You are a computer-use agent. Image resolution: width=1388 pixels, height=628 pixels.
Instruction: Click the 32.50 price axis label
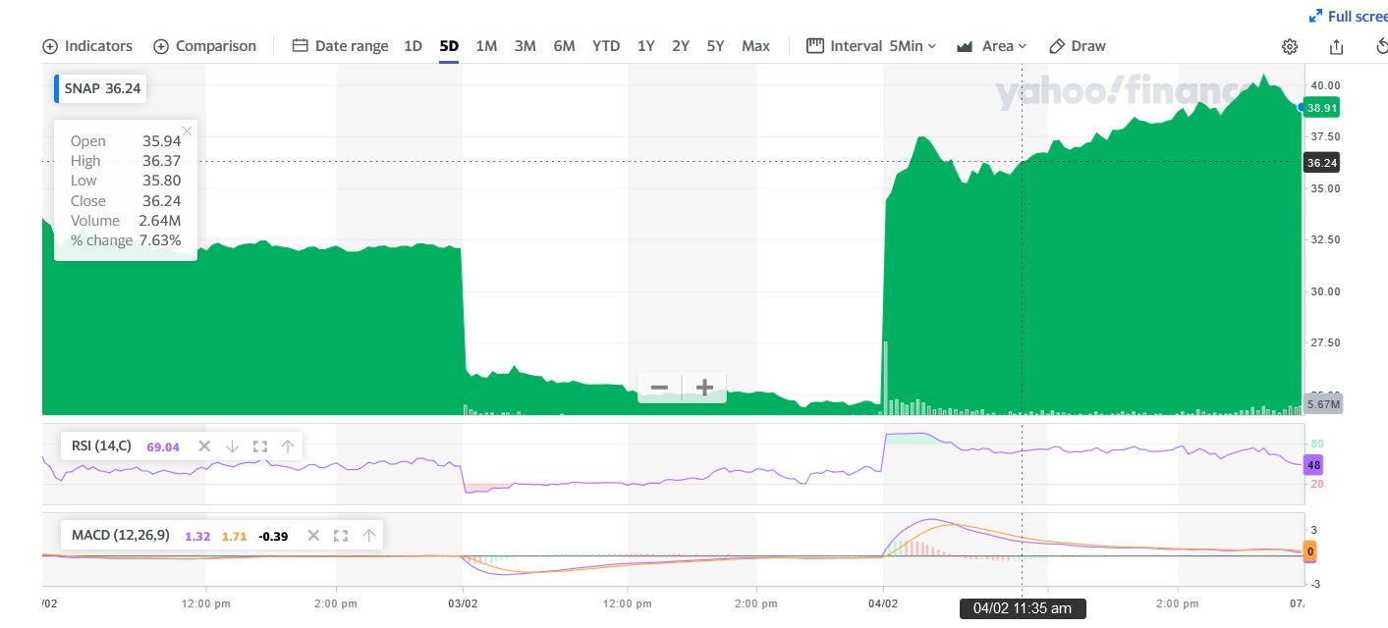[1326, 239]
